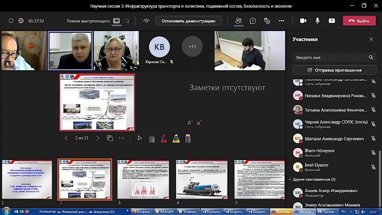Image resolution: width=382 pixels, height=215 pixels.
Task: Mute or unmute the microphone
Action: click(317, 21)
